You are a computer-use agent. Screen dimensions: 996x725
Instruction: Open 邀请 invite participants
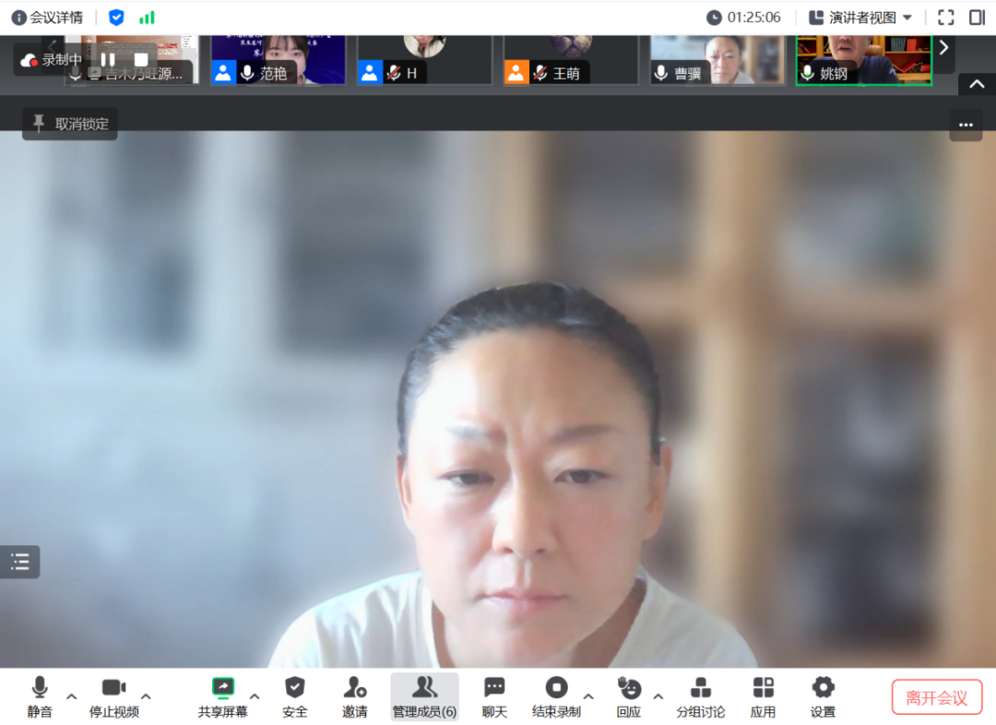(x=354, y=696)
